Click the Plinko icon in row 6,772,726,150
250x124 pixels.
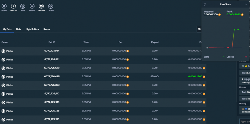[x=3, y=94]
